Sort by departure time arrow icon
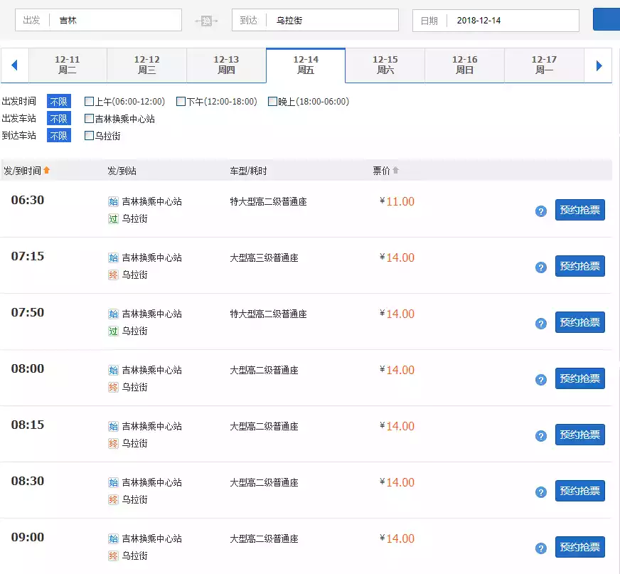This screenshot has width=620, height=574. 47,170
